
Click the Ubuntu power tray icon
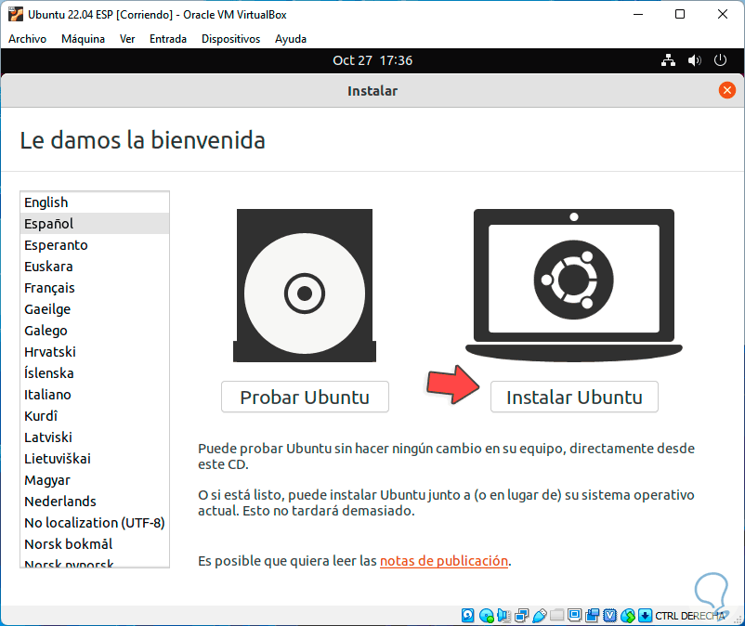tap(720, 60)
